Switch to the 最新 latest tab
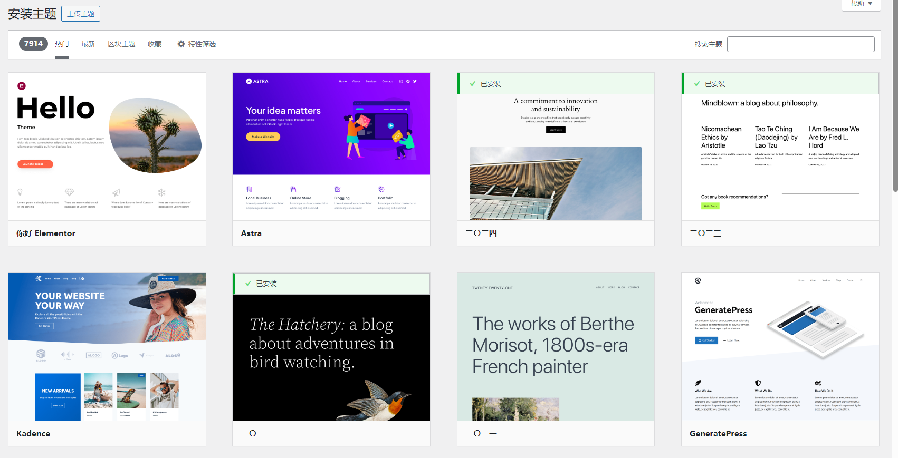The height and width of the screenshot is (458, 898). tap(88, 44)
